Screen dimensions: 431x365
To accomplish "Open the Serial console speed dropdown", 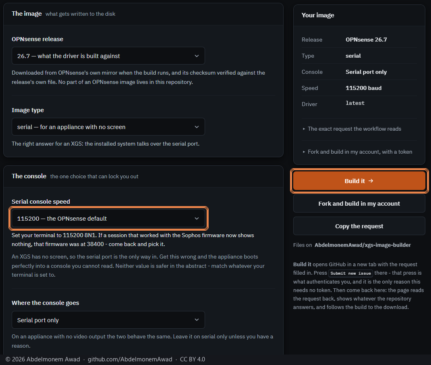I will 108,219.
